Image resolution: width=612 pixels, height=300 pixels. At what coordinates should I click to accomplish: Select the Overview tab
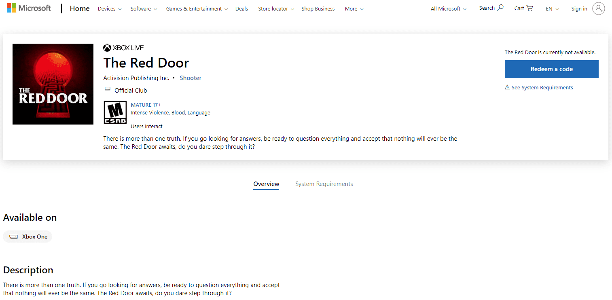click(x=266, y=184)
